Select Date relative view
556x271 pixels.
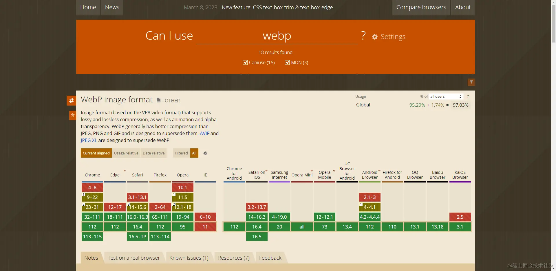click(154, 153)
